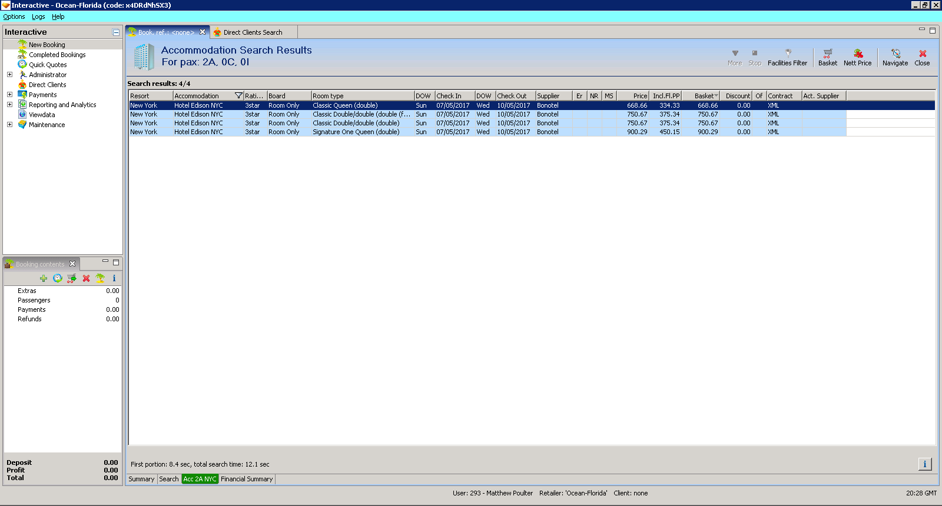This screenshot has width=942, height=506.
Task: Click blue info icon in Booking contents toolbar
Action: click(x=114, y=278)
